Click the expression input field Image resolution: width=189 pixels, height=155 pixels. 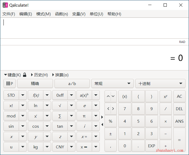pos(94,28)
